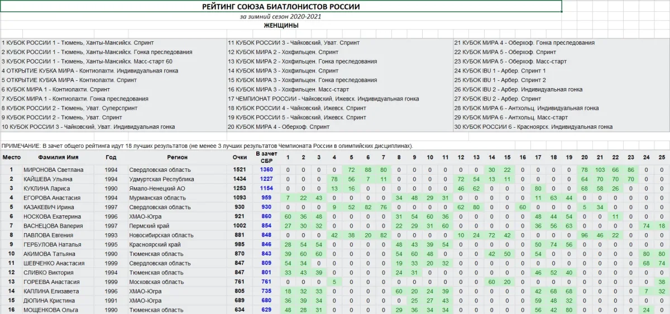This screenshot has height=314, width=670.
Task: Select Ямало-Ненецкий АО region cell
Action: (177, 189)
